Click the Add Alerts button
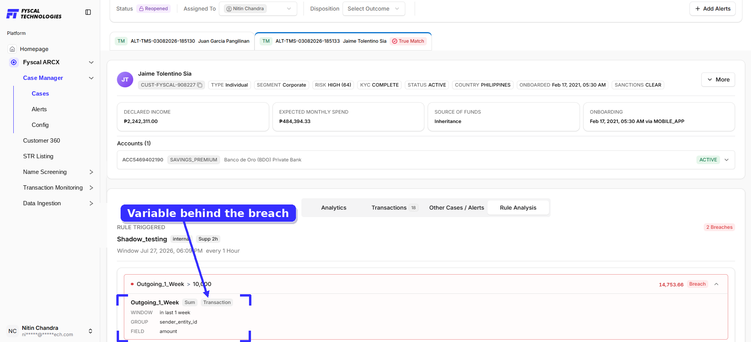 (713, 9)
